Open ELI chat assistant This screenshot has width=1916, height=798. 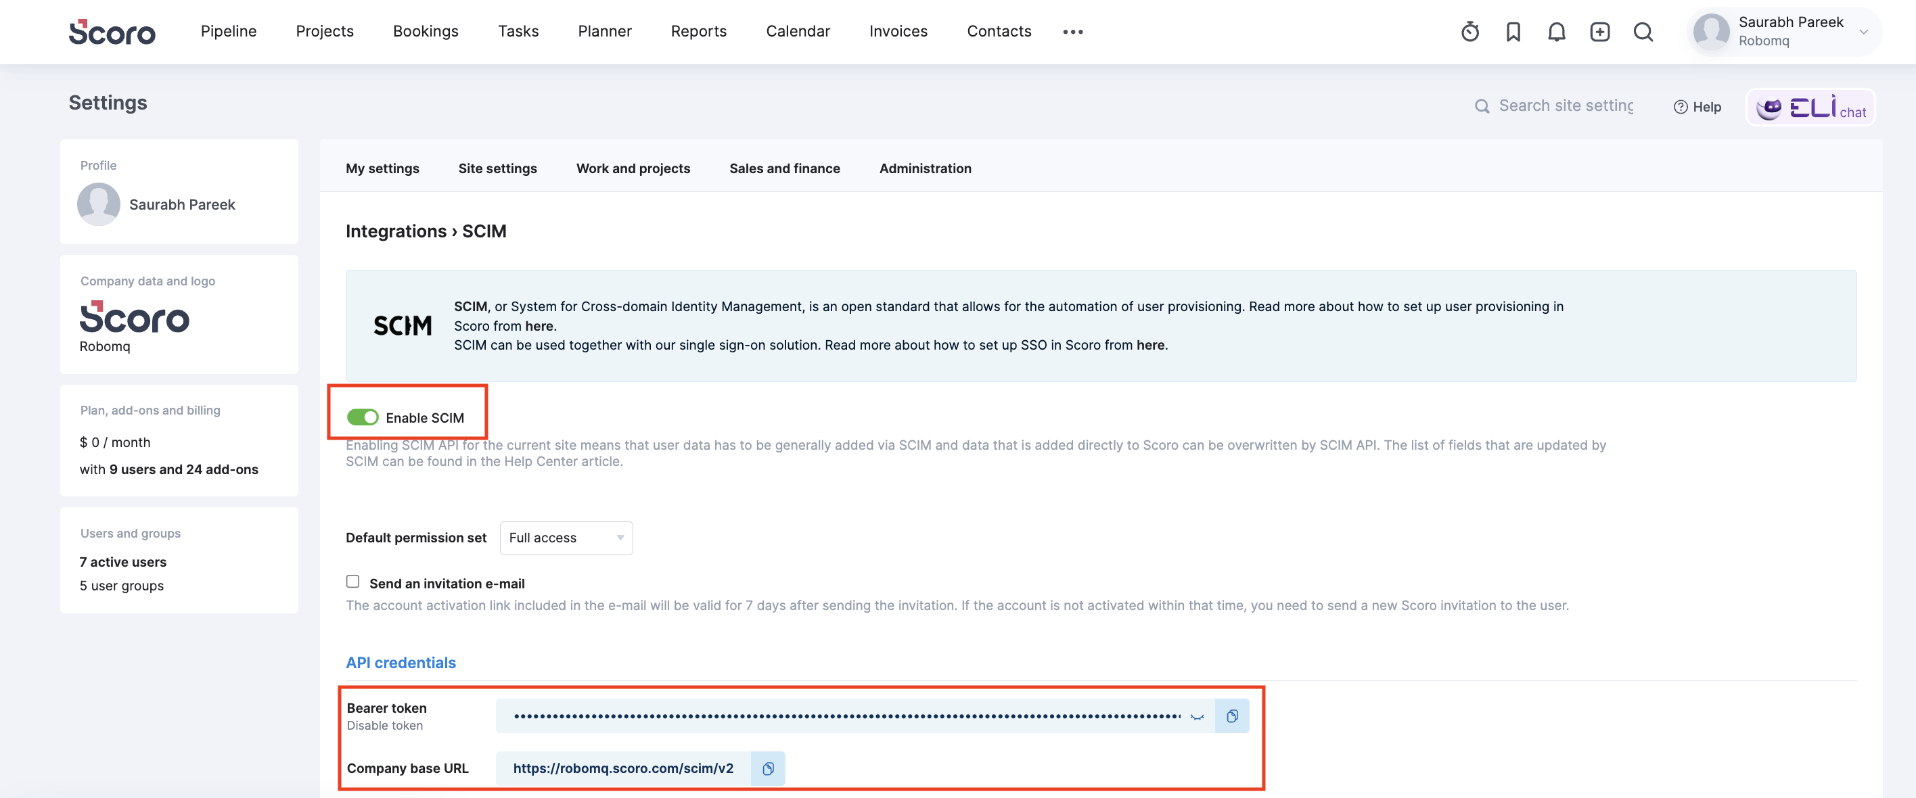[1810, 107]
